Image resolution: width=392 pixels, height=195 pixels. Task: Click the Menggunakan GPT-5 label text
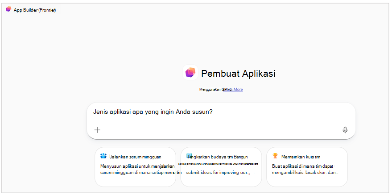215,89
